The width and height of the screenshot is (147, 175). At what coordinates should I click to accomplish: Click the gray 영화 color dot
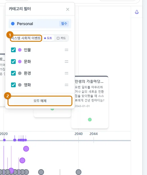tap(20, 85)
